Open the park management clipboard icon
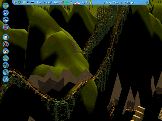Viewport: 162px width, 121px height. tap(6, 37)
